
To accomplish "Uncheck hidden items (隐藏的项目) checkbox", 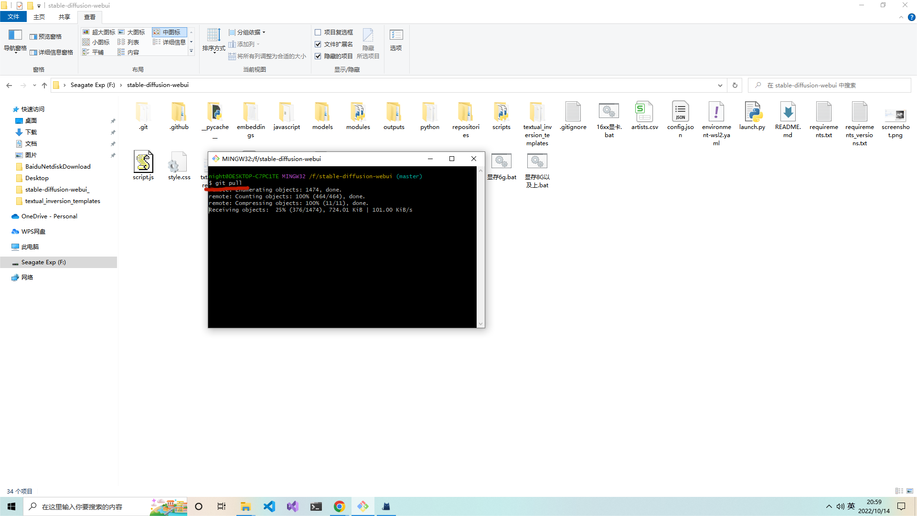I will tap(318, 56).
